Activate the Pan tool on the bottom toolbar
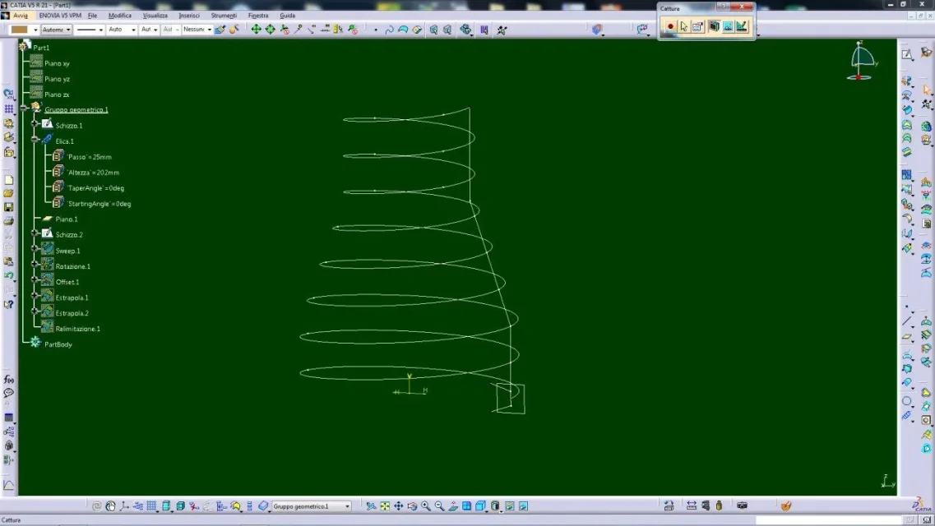The height and width of the screenshot is (526, 935). tap(397, 505)
